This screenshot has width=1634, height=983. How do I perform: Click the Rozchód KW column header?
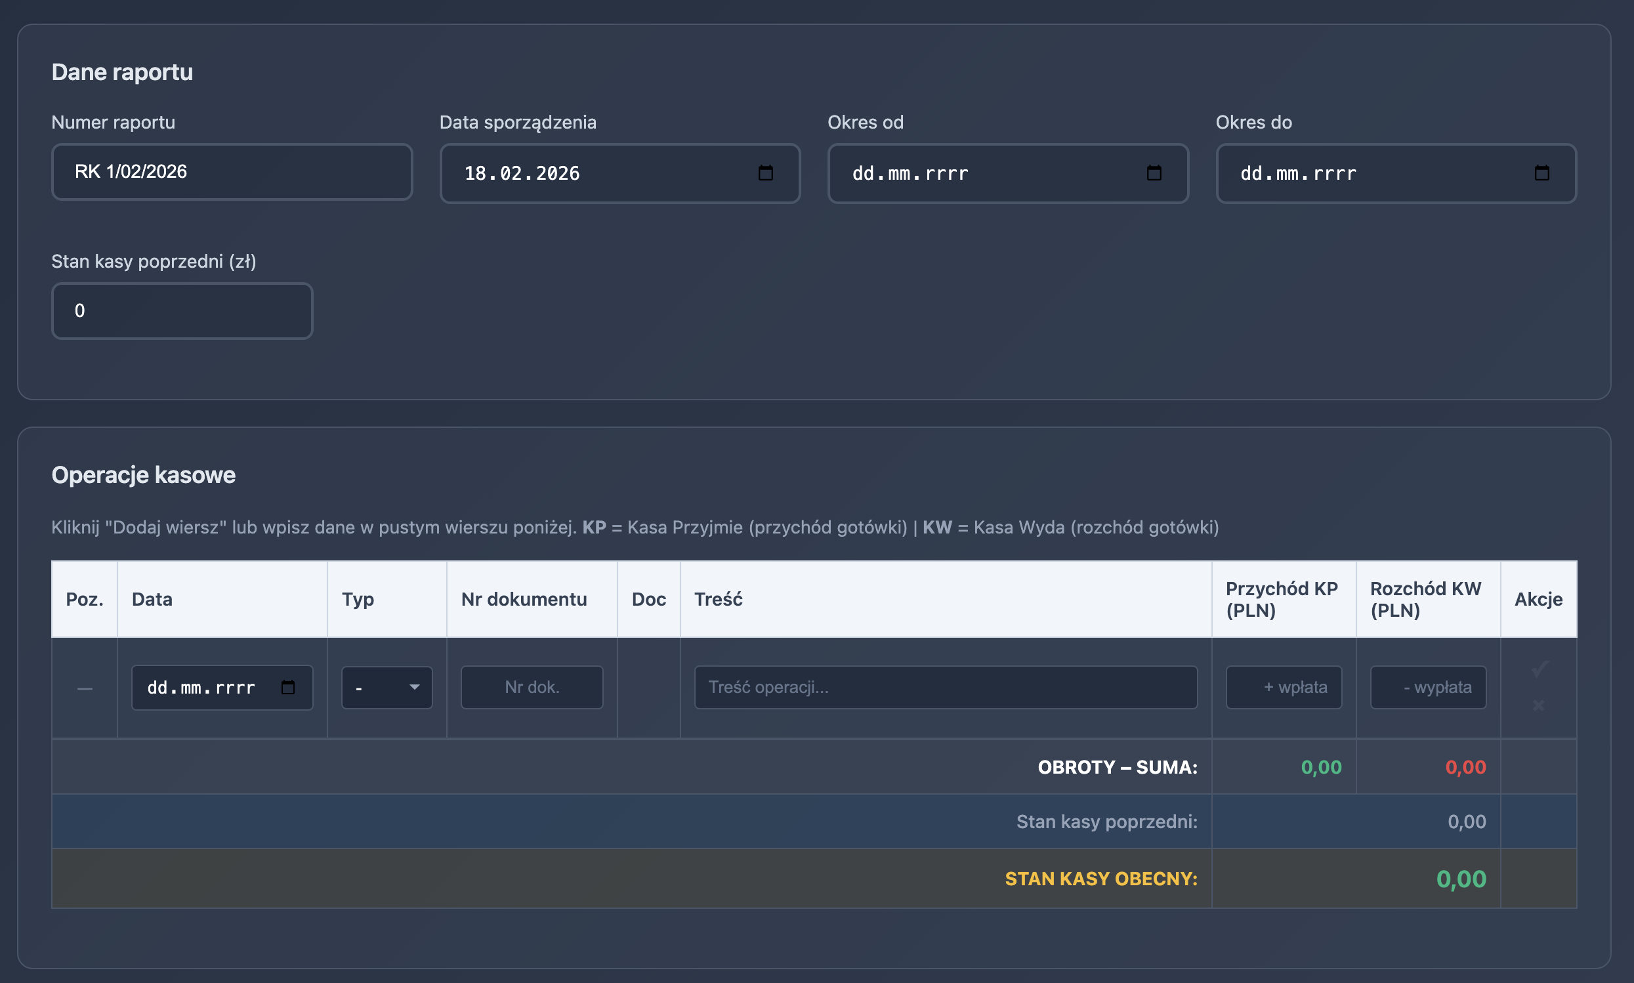point(1426,599)
